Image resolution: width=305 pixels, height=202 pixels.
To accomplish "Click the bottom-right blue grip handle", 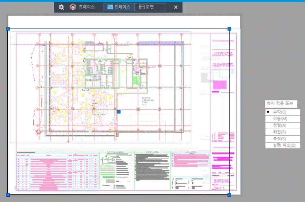I will (229, 195).
